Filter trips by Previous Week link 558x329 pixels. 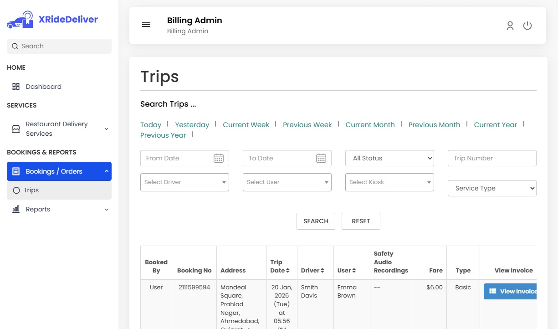coord(307,125)
